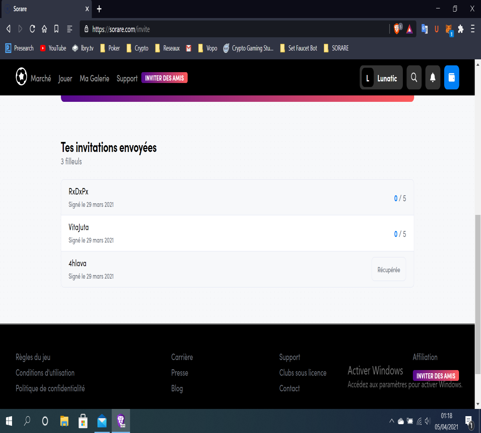Open Google Translate extension
The height and width of the screenshot is (433, 481).
click(424, 29)
